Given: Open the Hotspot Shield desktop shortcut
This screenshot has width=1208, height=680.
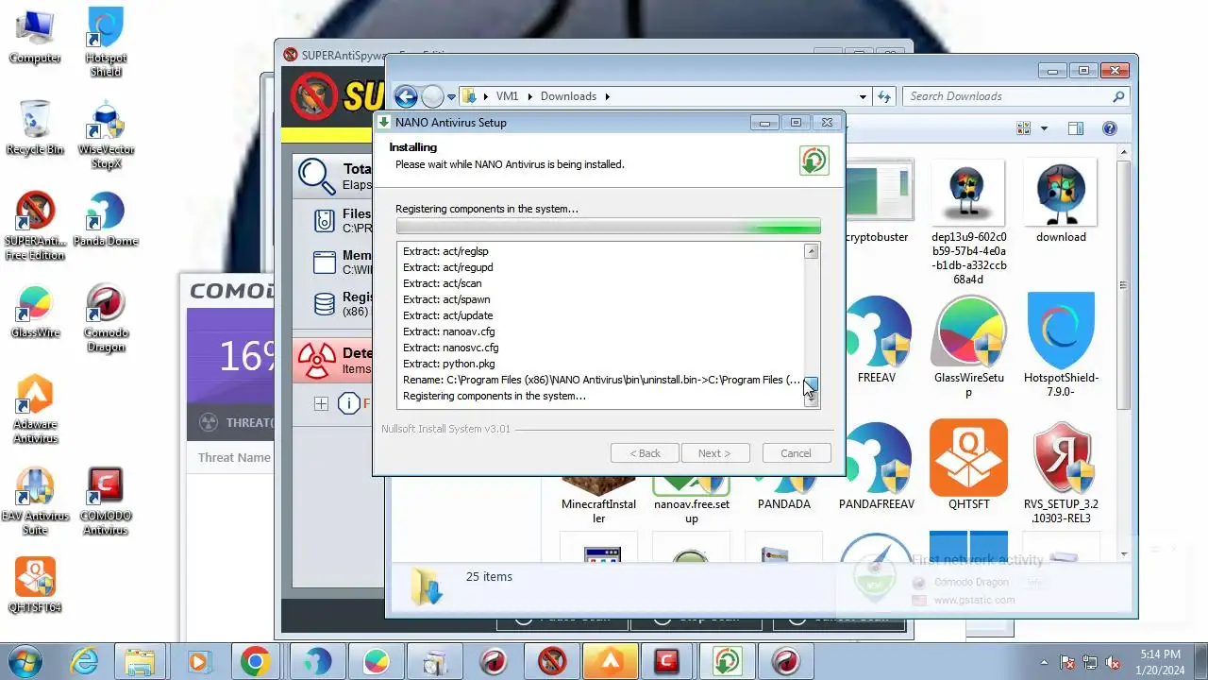Looking at the screenshot, I should 106,42.
